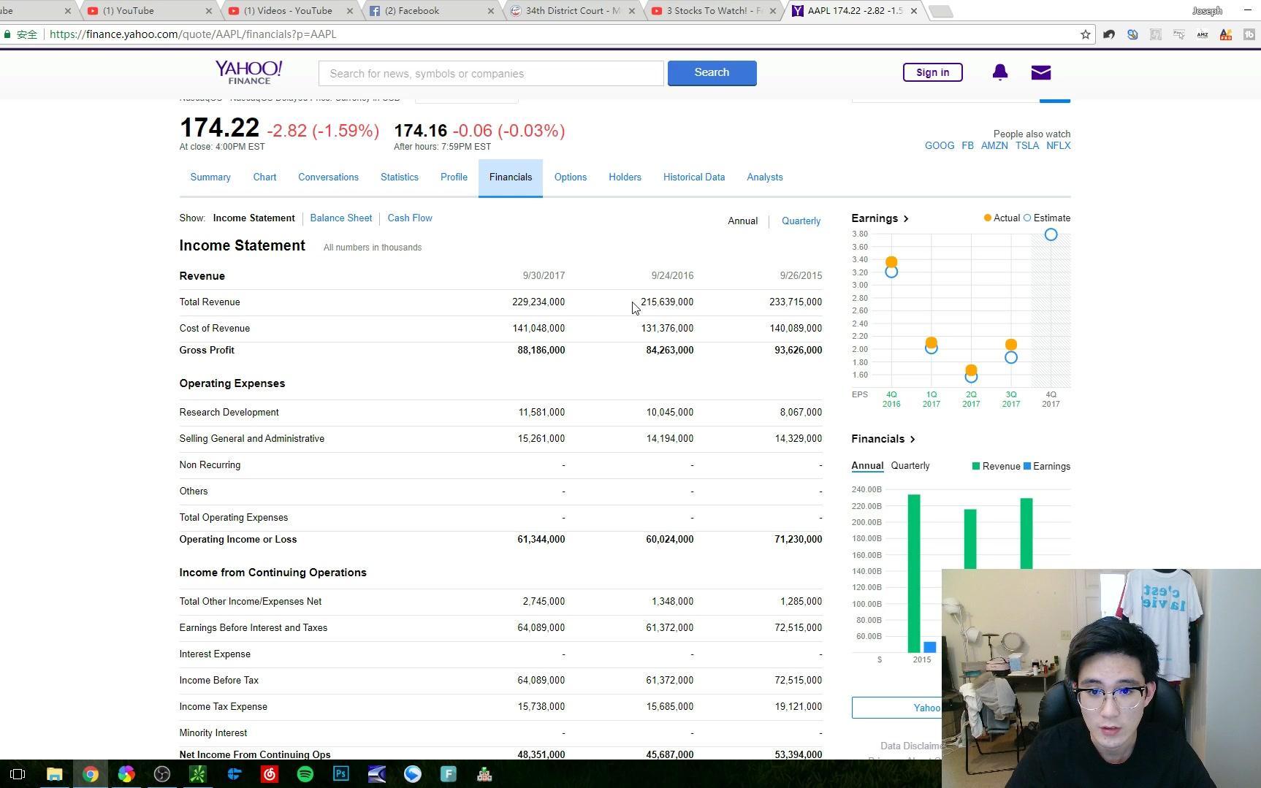Open File Explorer from the taskbar
This screenshot has height=788, width=1261.
click(55, 774)
